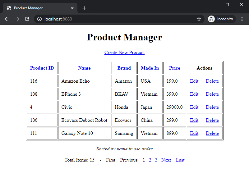Open Chrome three-dot menu
249x178 pixels.
[242, 19]
